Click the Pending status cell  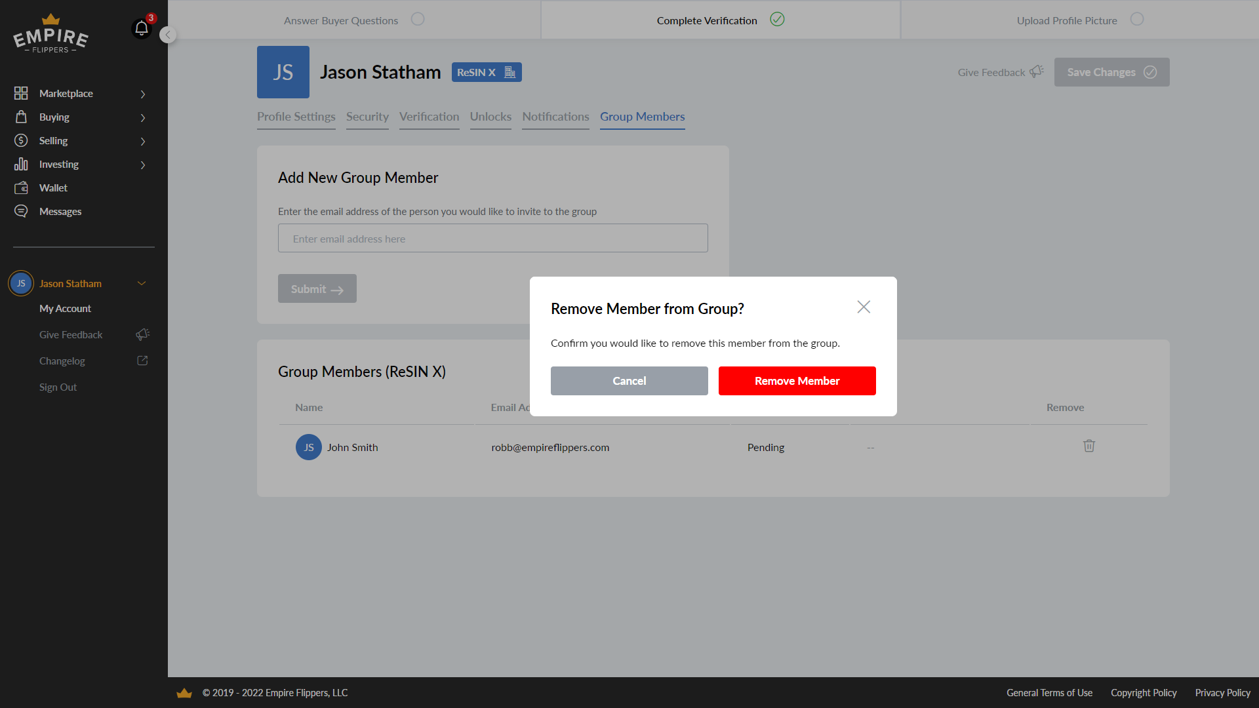[x=766, y=447]
